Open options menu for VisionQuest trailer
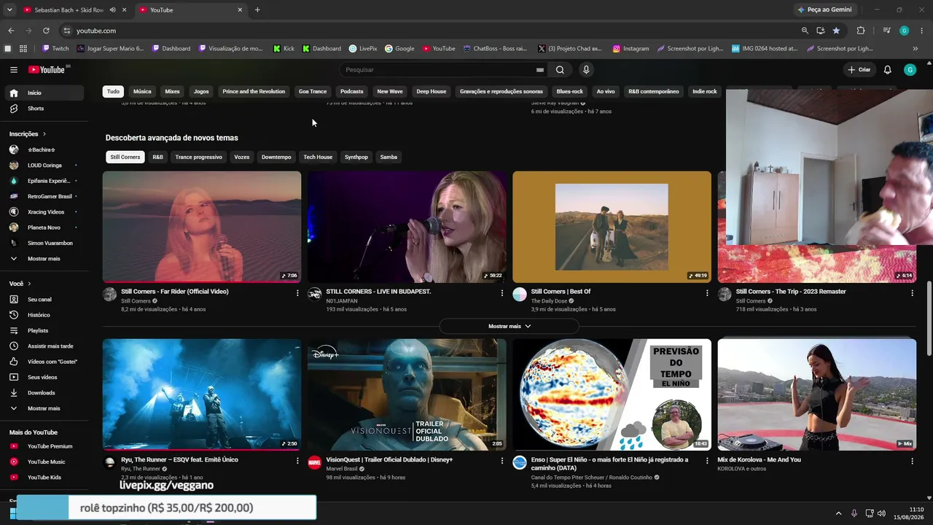The image size is (933, 525). pyautogui.click(x=501, y=461)
